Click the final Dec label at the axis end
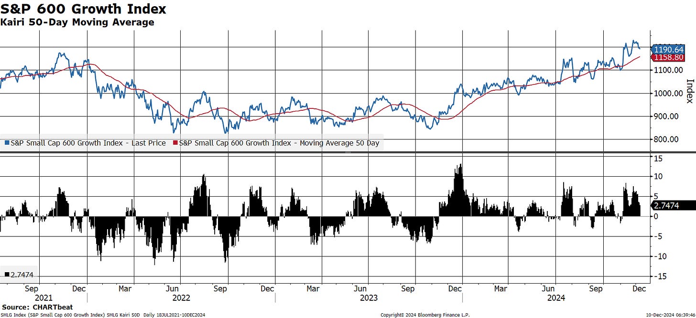Screen dimensions: 696x318 pyautogui.click(x=638, y=289)
